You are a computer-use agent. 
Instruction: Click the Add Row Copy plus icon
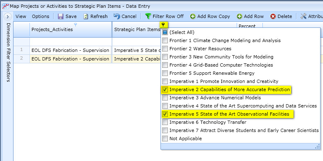coord(193,16)
